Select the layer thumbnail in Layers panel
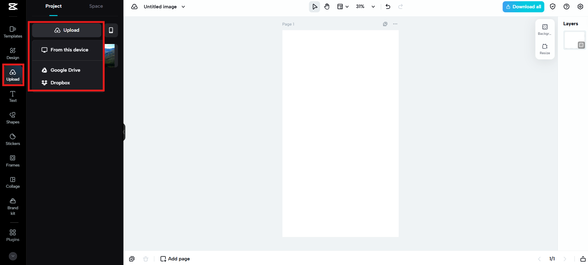 (574, 40)
